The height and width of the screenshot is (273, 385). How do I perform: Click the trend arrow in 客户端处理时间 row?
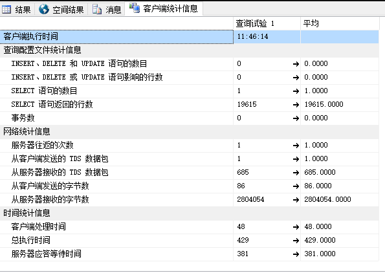tap(296, 227)
